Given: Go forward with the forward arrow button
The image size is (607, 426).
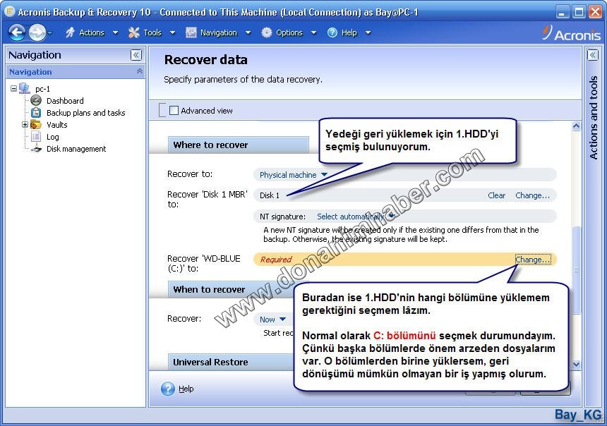Looking at the screenshot, I should 37,32.
